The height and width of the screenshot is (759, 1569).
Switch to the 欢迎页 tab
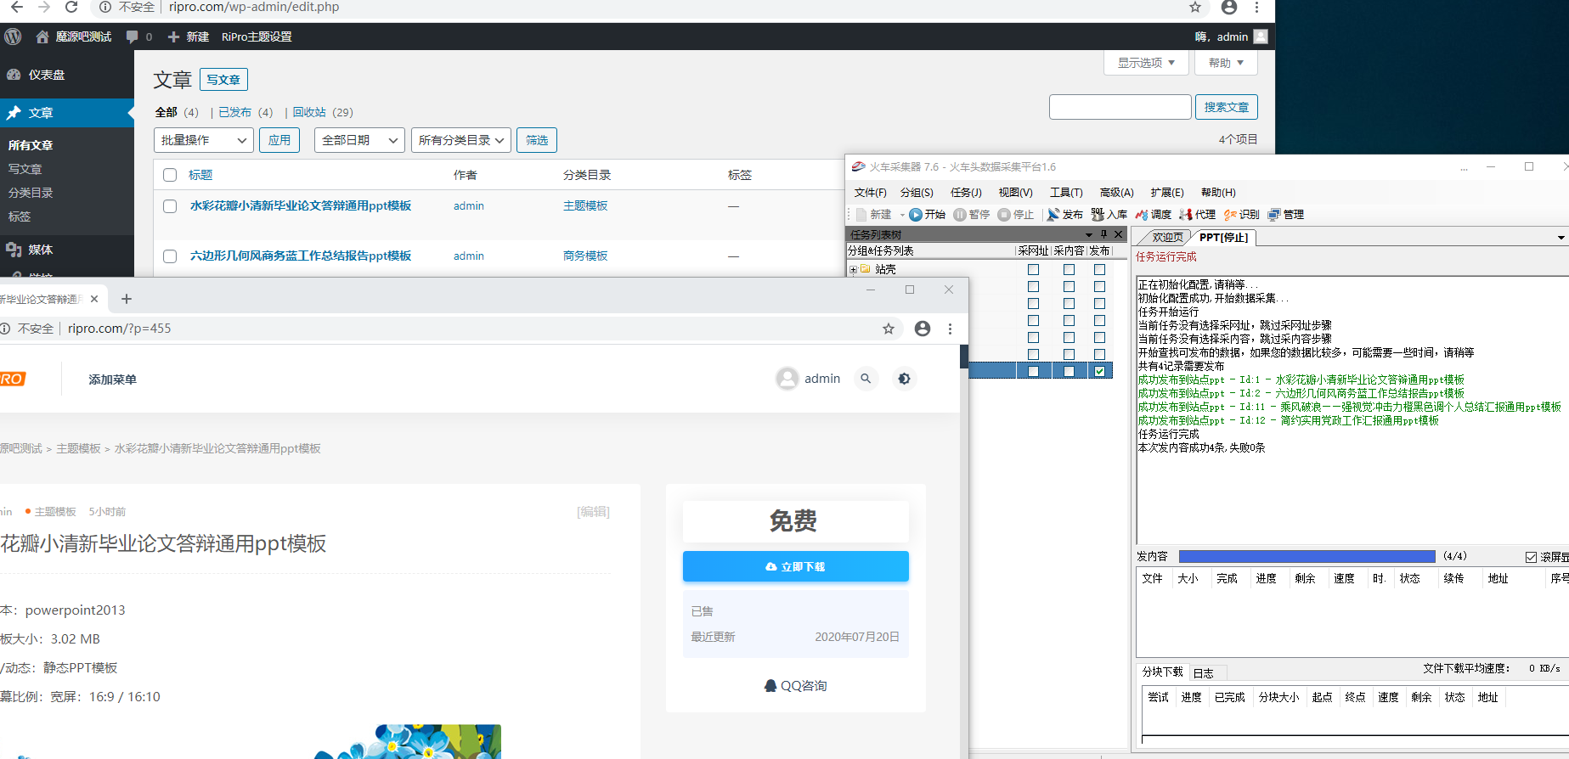coord(1166,238)
